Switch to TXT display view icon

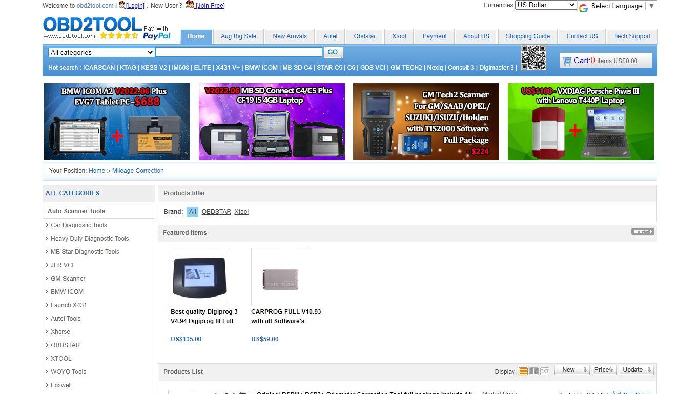click(545, 371)
